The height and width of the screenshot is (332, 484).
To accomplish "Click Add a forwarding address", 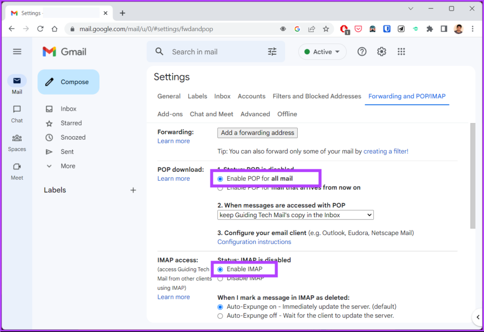I will point(258,133).
